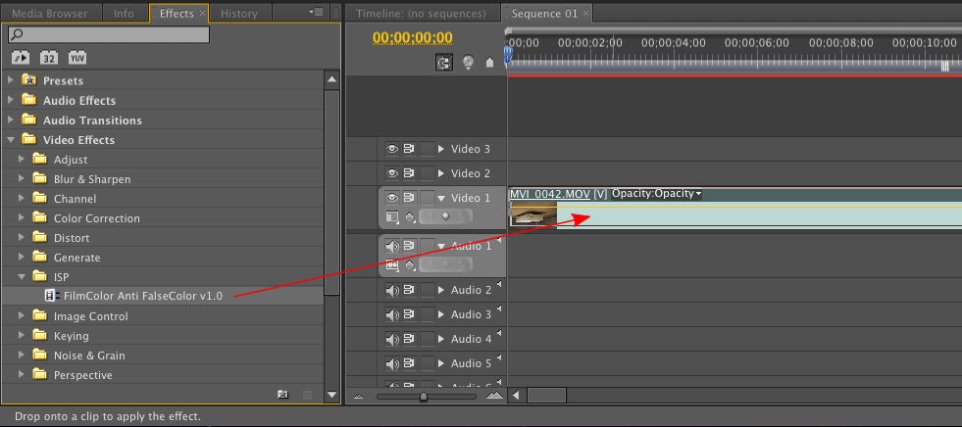Expand the Color Correction folder

[x=23, y=218]
